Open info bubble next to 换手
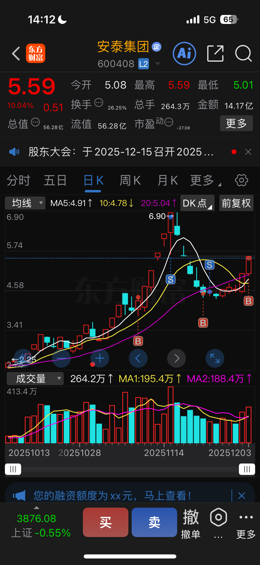Screen dimensions: 260x565 pyautogui.click(x=99, y=103)
